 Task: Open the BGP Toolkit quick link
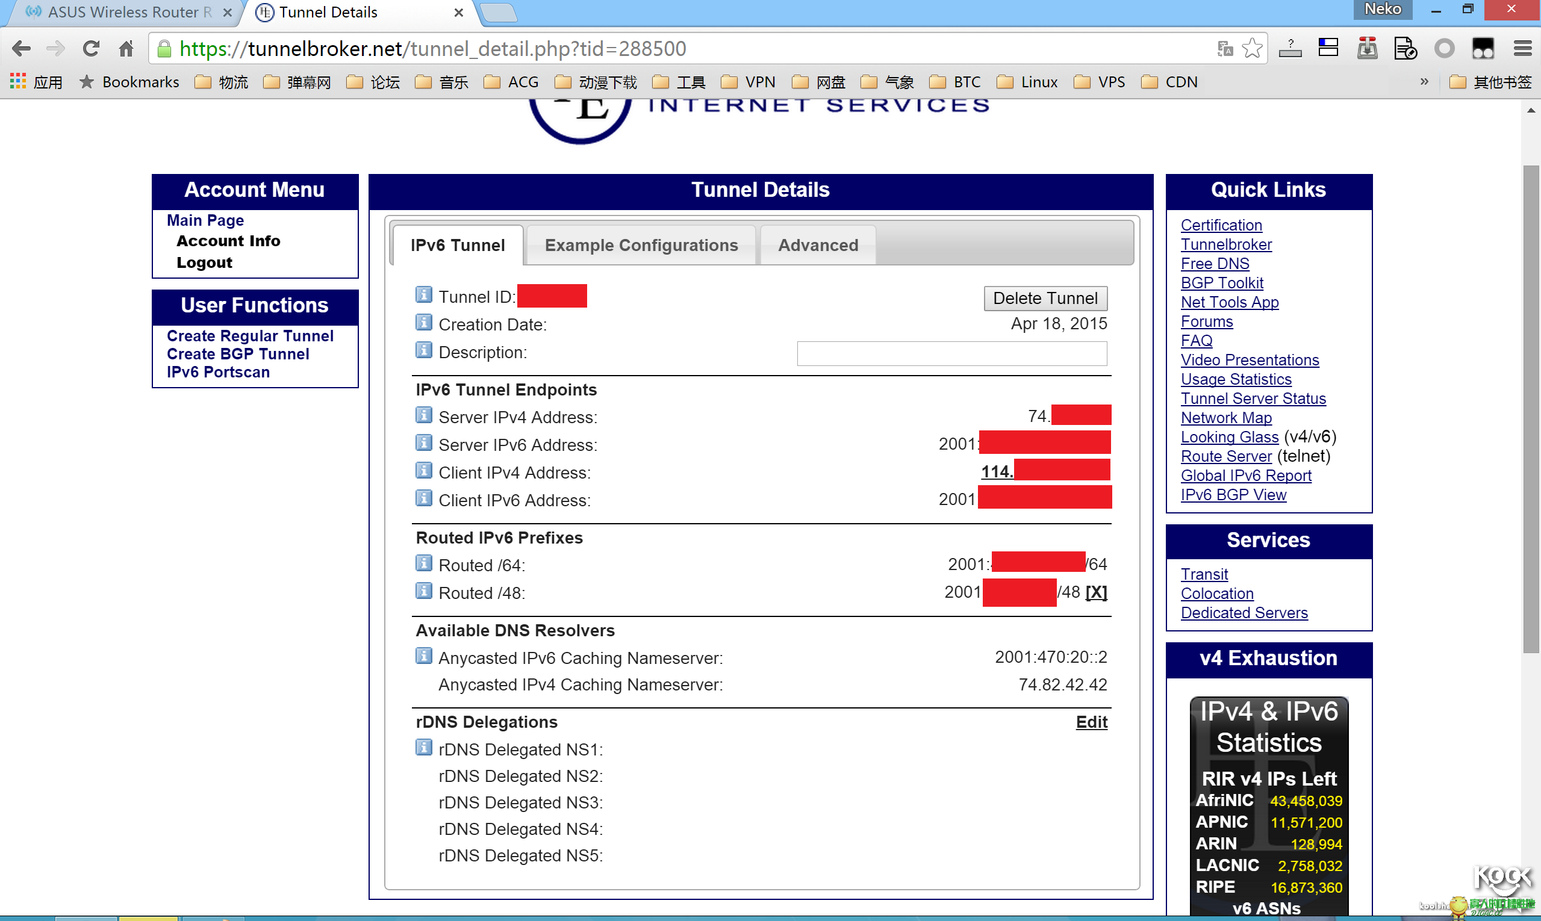coord(1222,283)
